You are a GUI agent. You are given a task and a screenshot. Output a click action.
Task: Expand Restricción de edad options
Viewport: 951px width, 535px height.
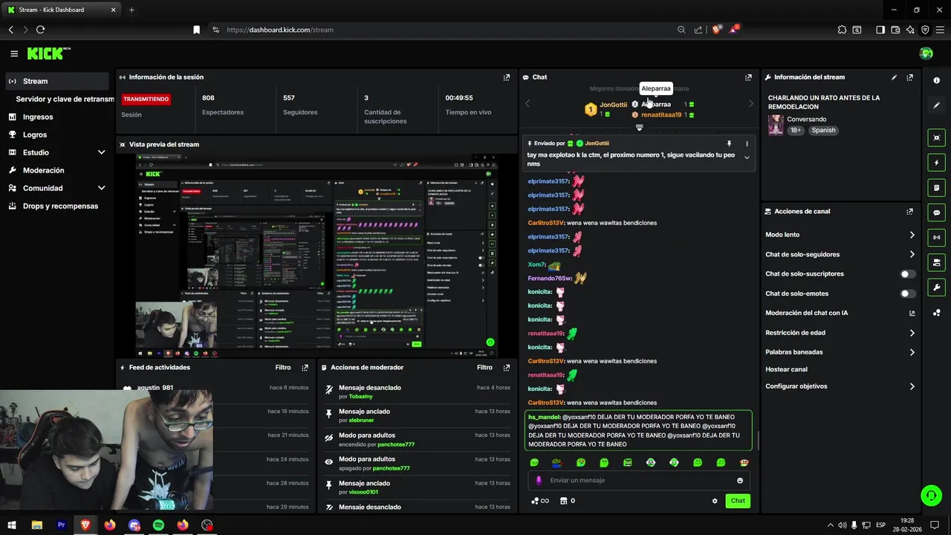click(x=912, y=333)
